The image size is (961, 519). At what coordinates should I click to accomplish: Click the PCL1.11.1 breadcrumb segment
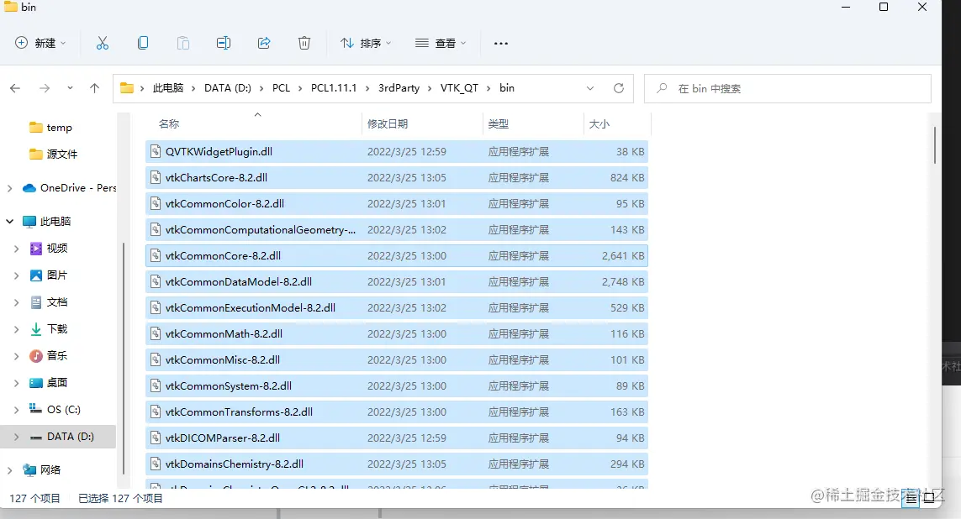pos(334,88)
